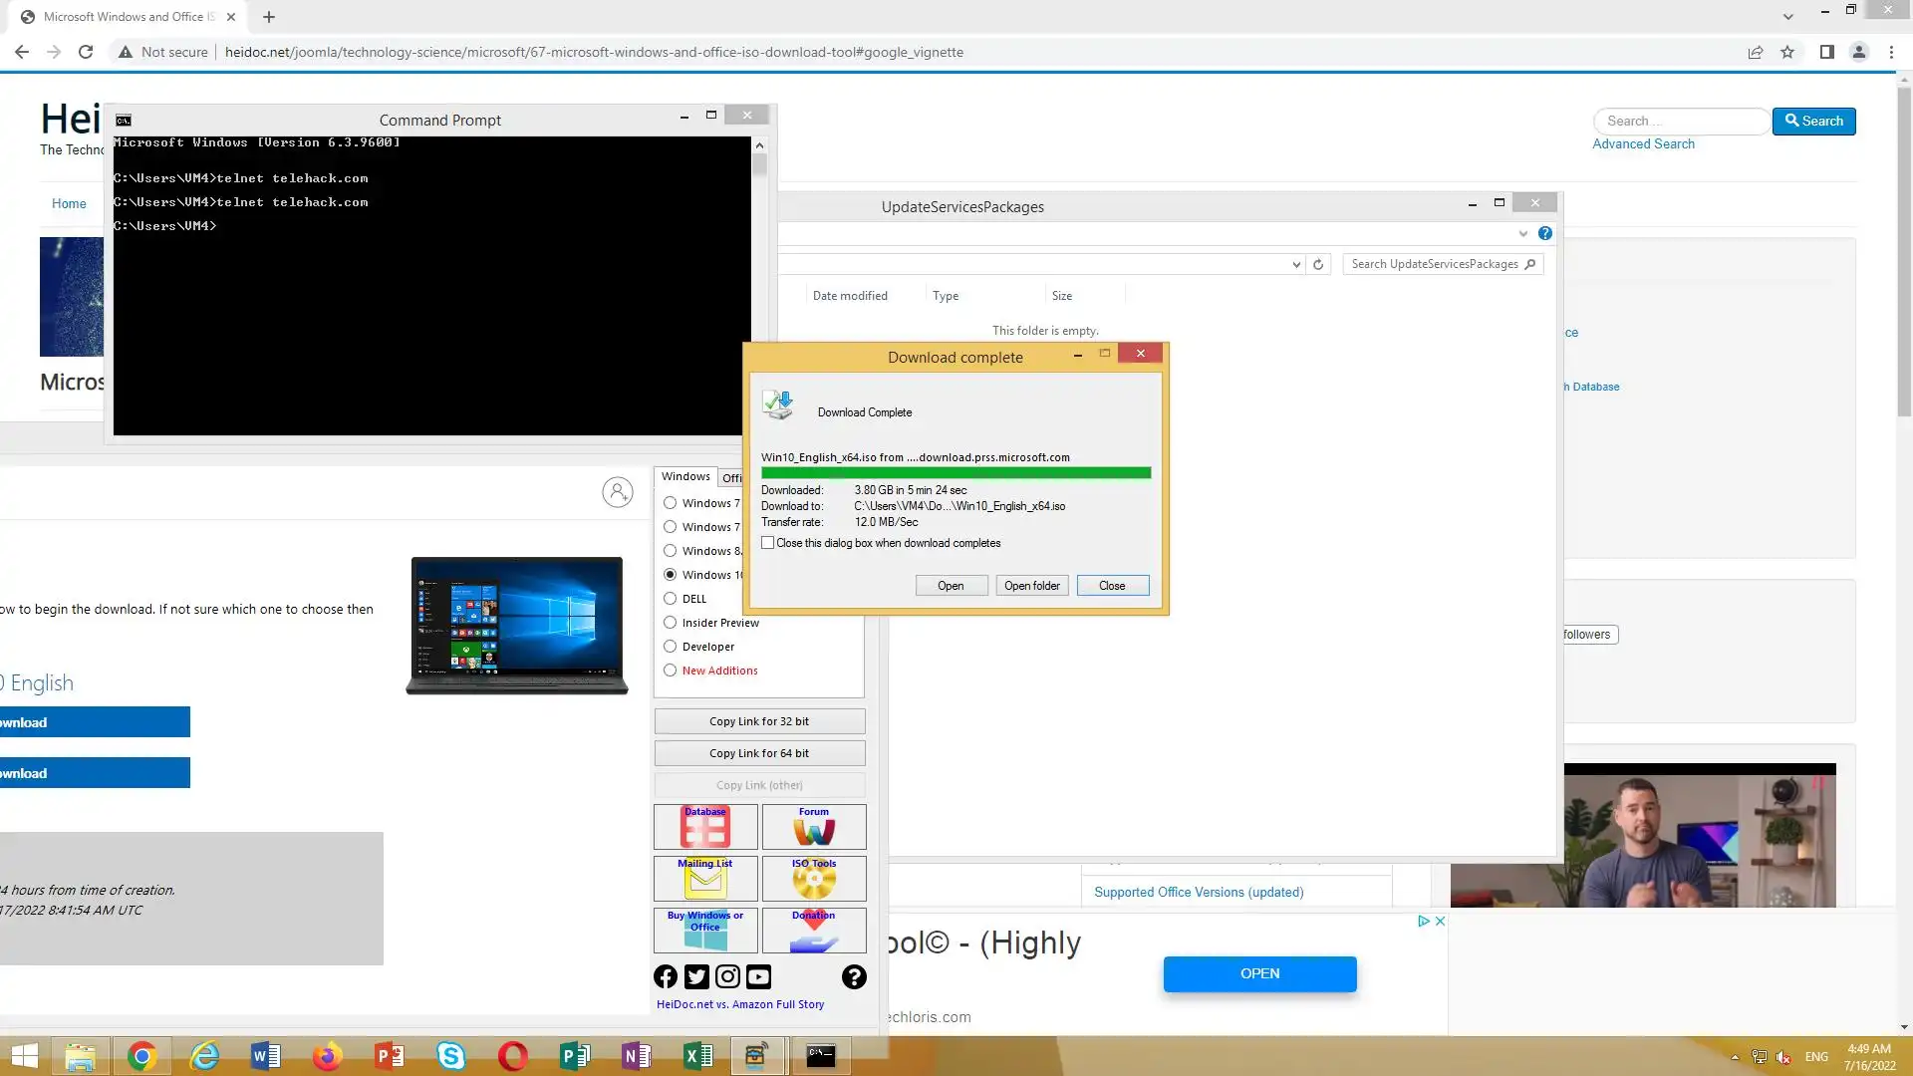Image resolution: width=1913 pixels, height=1076 pixels.
Task: Click the Open folder button
Action: (1031, 586)
